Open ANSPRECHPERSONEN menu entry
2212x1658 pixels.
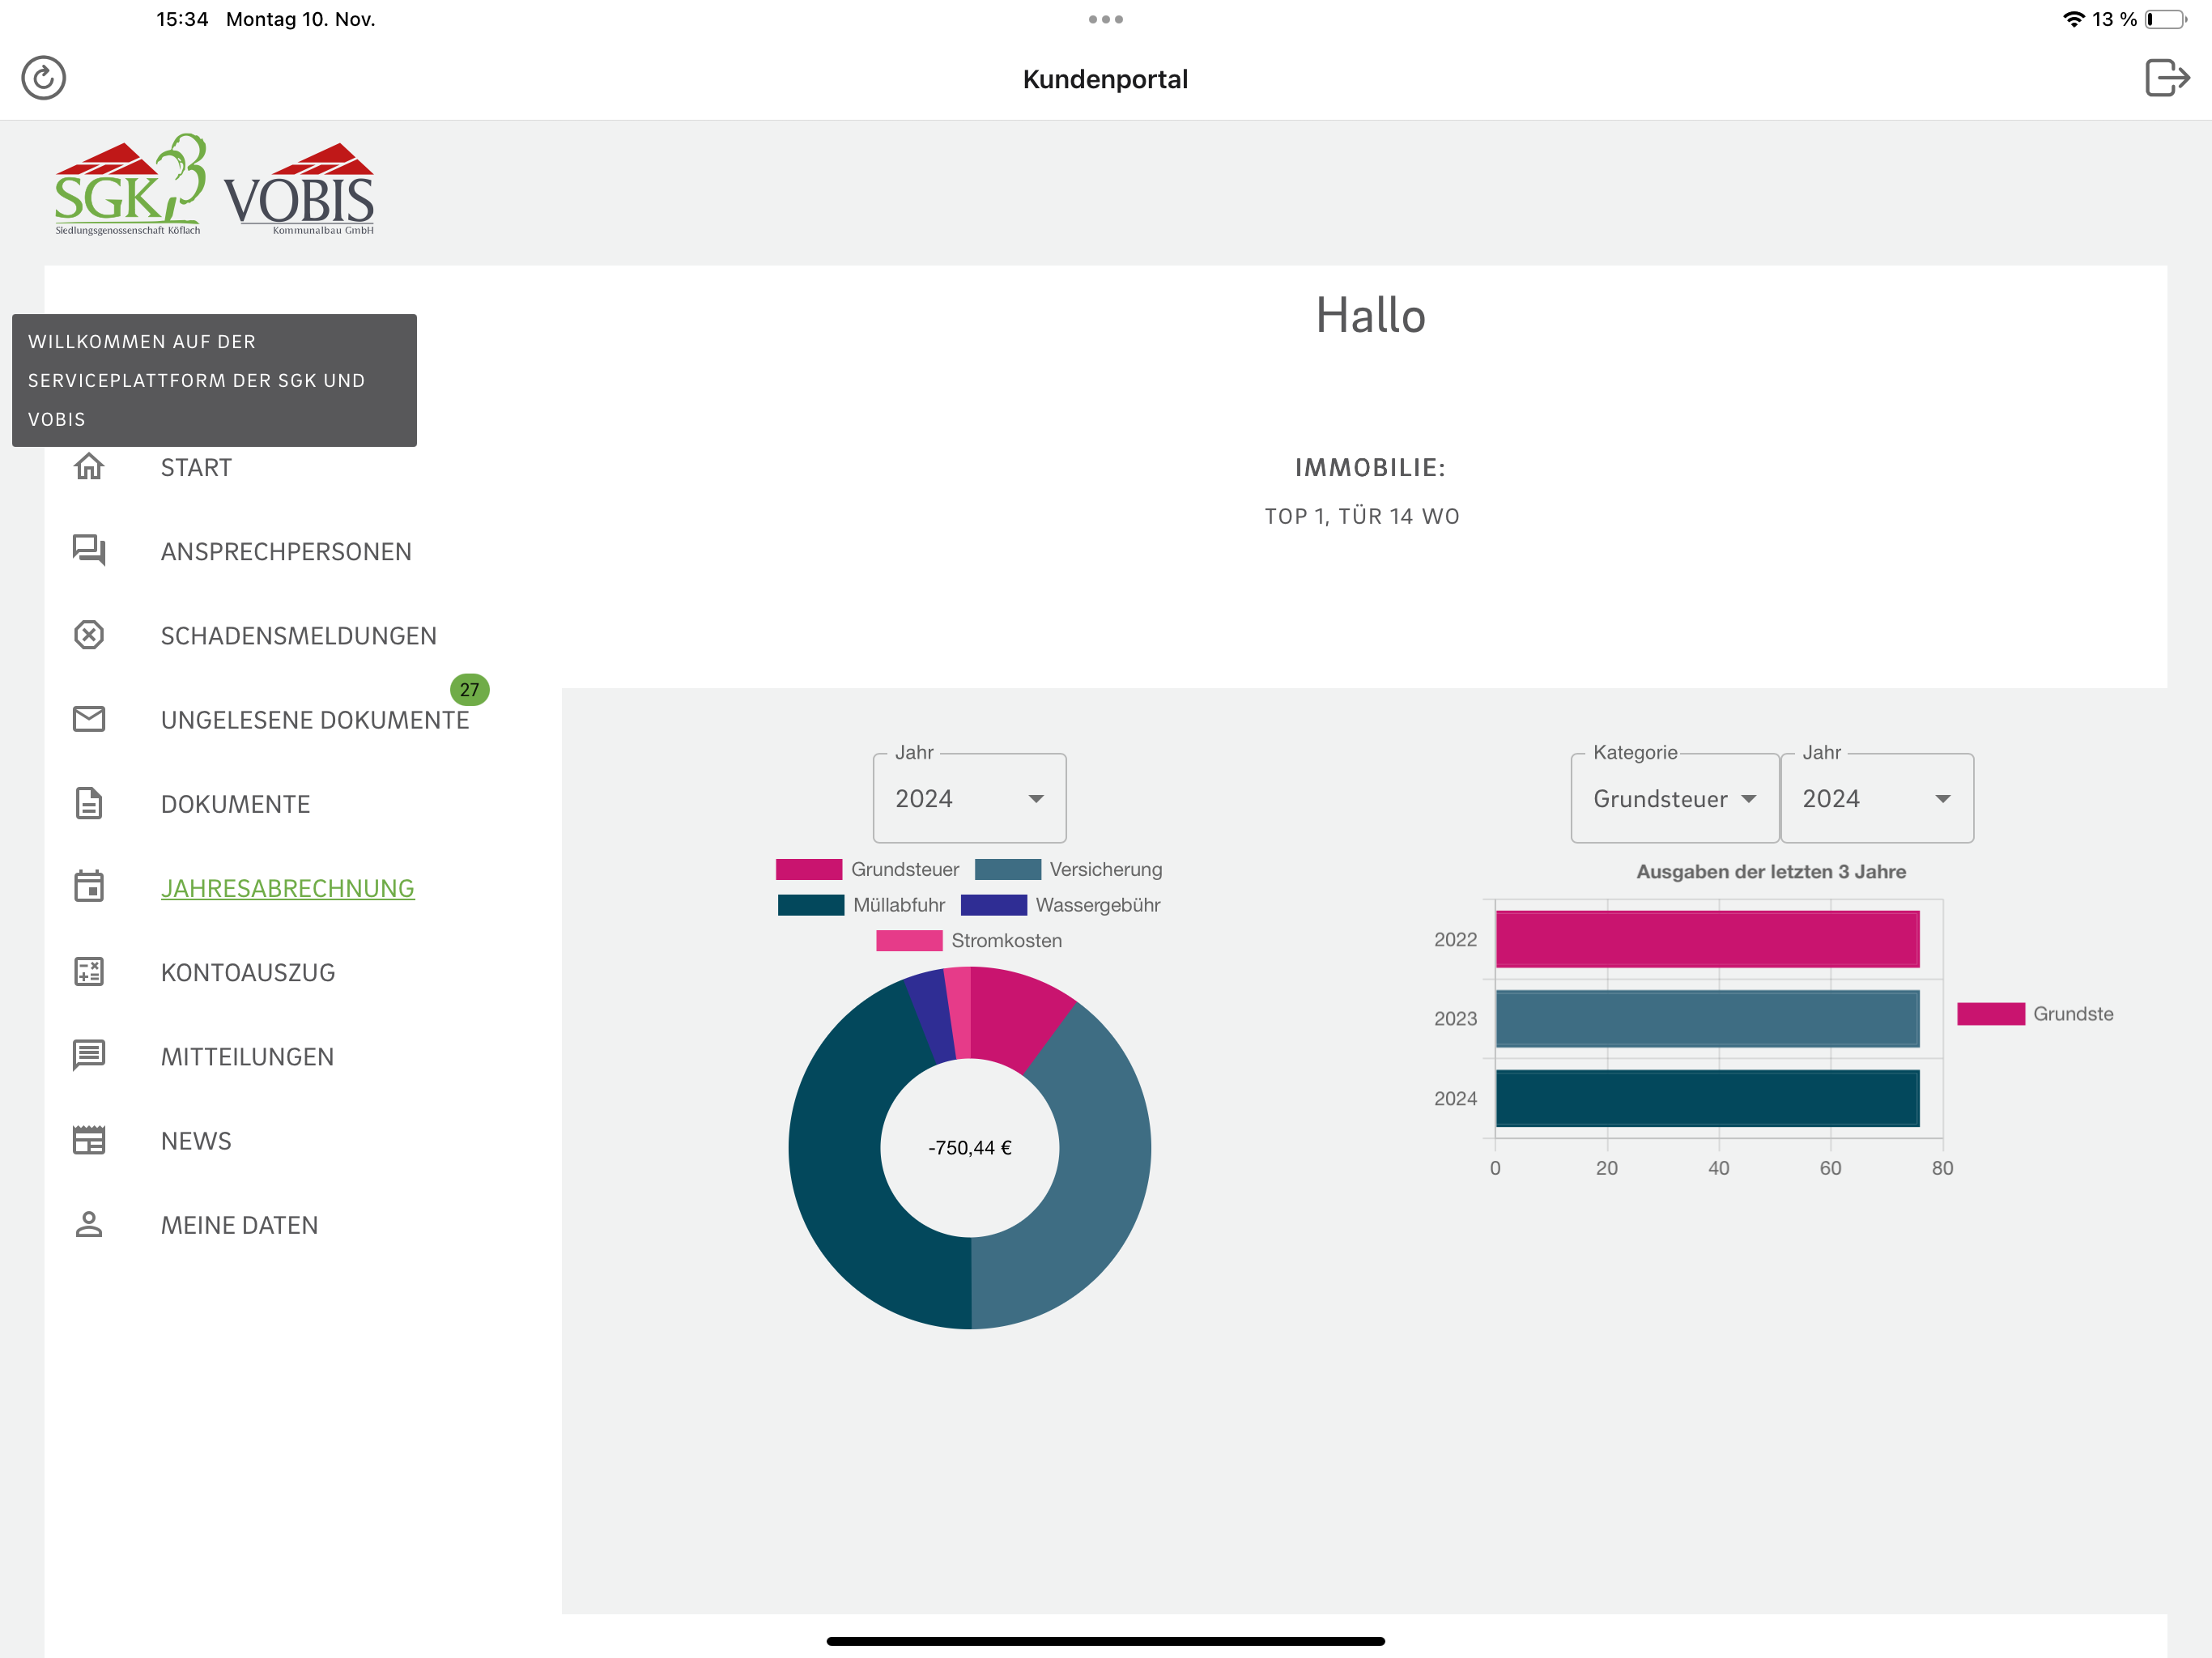(x=286, y=552)
